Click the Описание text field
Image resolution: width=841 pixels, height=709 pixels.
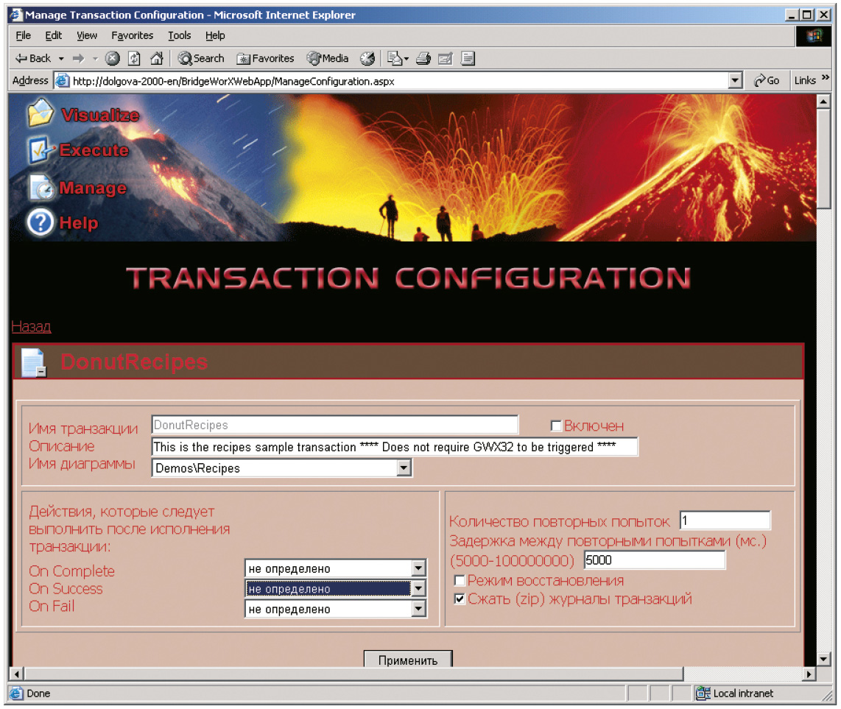pos(395,447)
